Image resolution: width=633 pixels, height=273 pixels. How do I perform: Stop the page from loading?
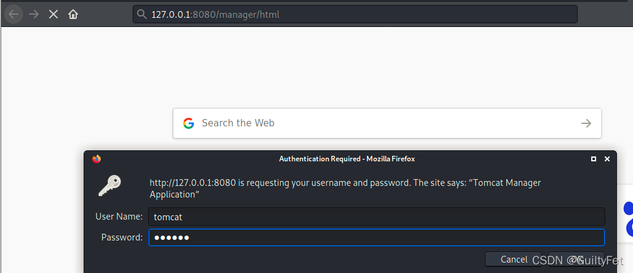(x=53, y=14)
